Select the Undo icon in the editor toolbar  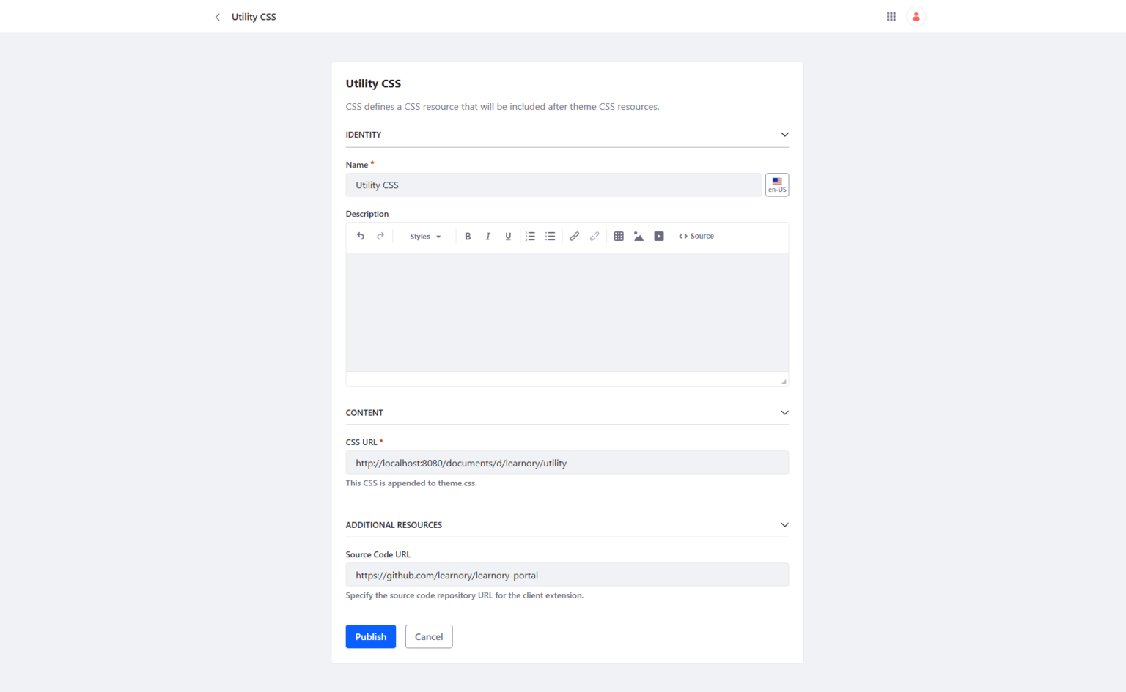click(x=361, y=236)
